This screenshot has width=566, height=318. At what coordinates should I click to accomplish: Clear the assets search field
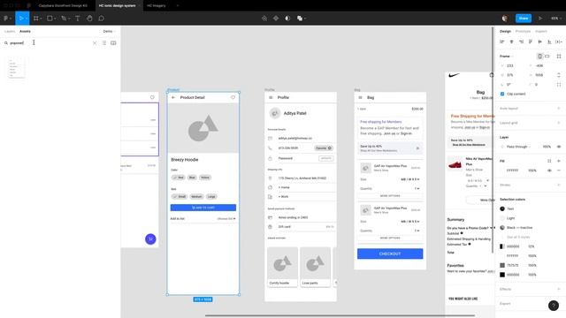click(95, 43)
